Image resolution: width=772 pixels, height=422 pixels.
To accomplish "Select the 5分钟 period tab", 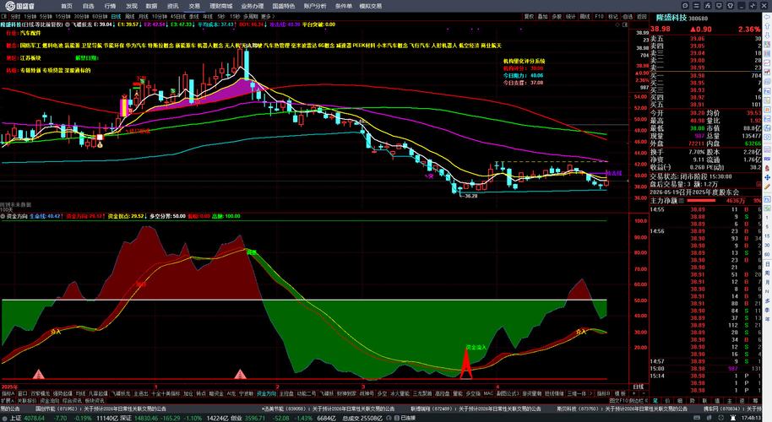I will pyautogui.click(x=46, y=16).
